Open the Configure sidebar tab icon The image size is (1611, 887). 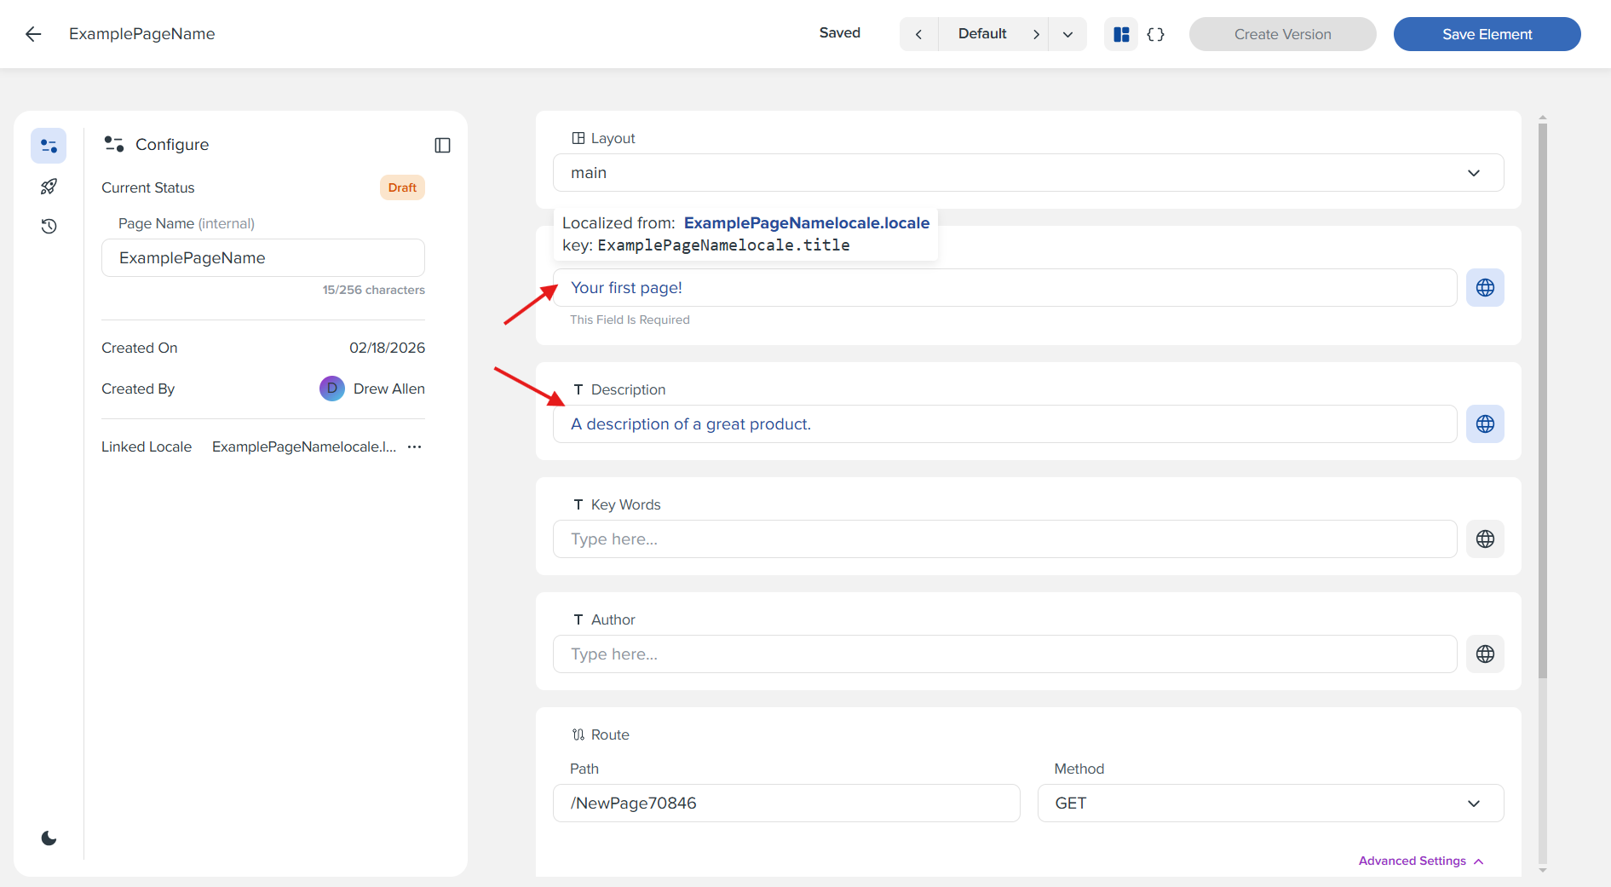pyautogui.click(x=49, y=147)
